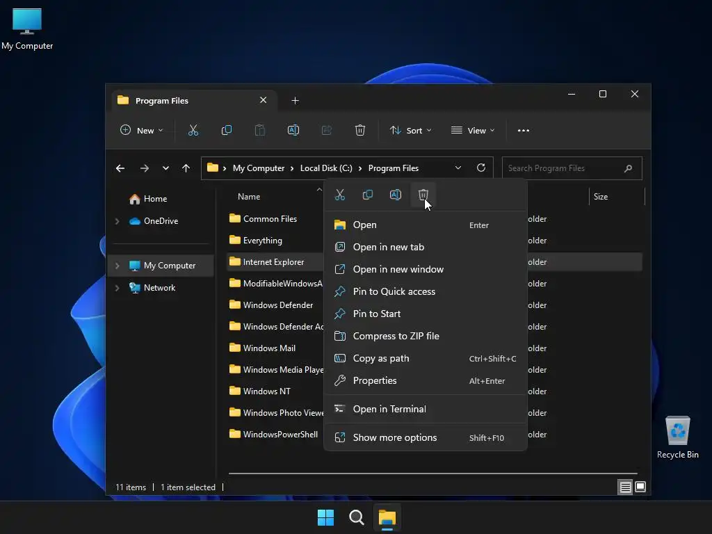Open the New dropdown button

(x=141, y=130)
